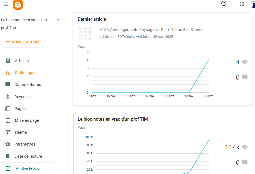Click the latest article thumbnail image
The width and height of the screenshot is (255, 174).
coord(84,33)
